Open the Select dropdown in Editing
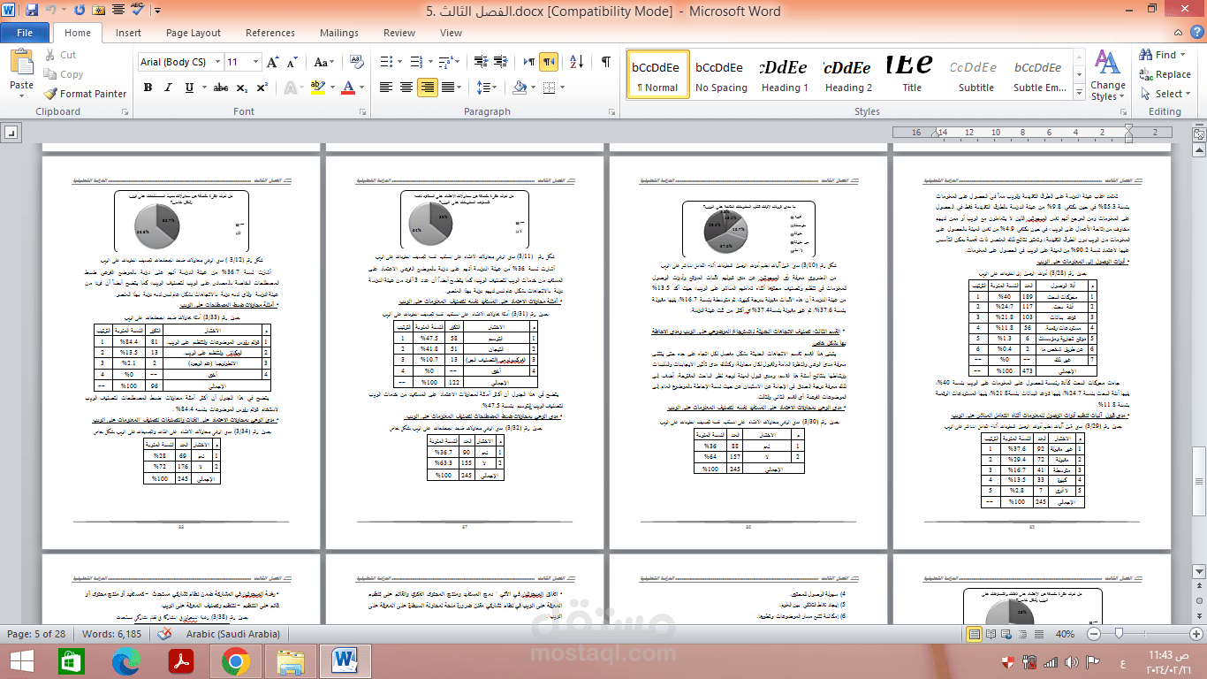The width and height of the screenshot is (1207, 679). tap(1166, 94)
